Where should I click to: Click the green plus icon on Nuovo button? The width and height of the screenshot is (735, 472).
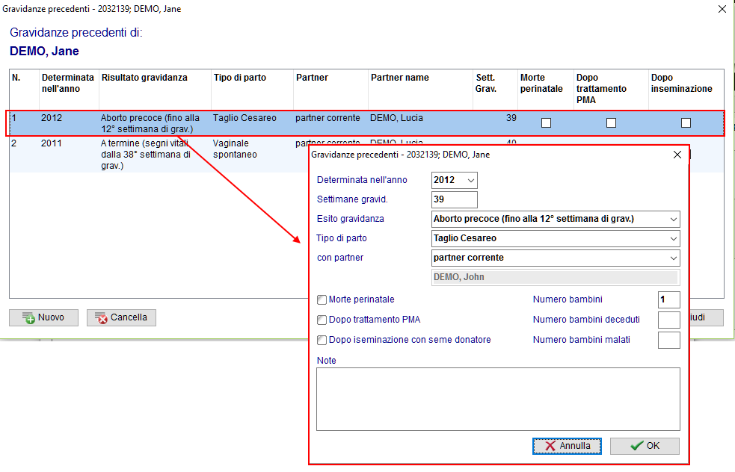[x=31, y=320]
